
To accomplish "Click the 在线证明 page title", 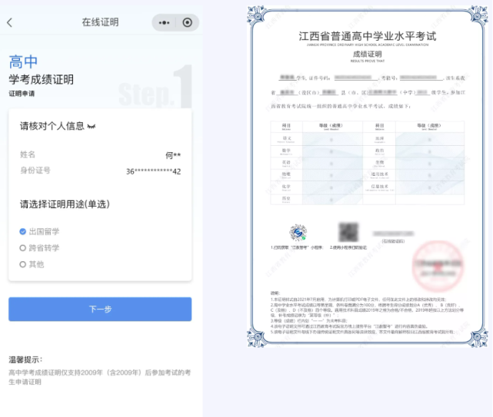I will [x=100, y=22].
